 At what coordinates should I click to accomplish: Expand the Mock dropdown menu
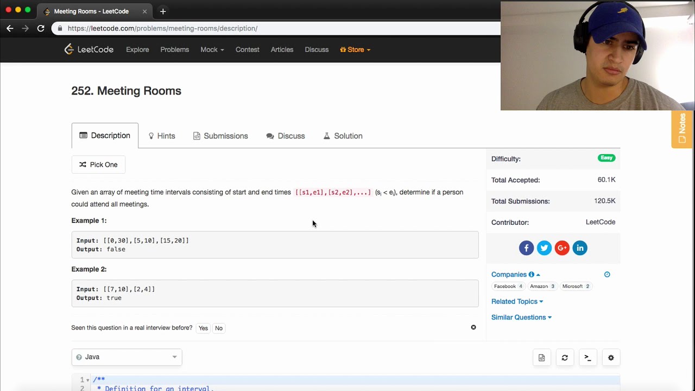pyautogui.click(x=212, y=49)
